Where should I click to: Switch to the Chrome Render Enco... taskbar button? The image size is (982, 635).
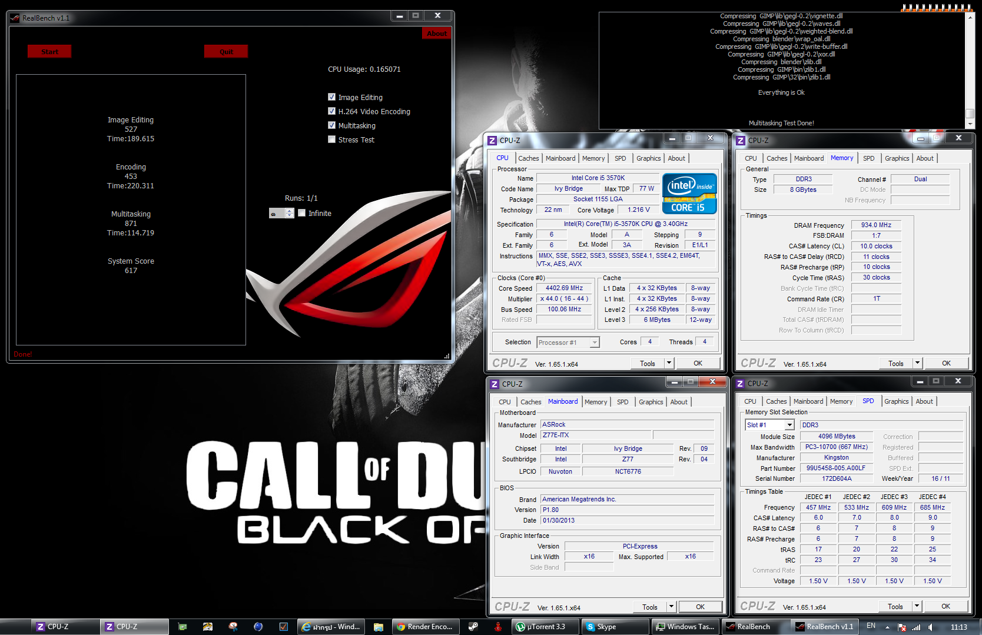point(425,627)
